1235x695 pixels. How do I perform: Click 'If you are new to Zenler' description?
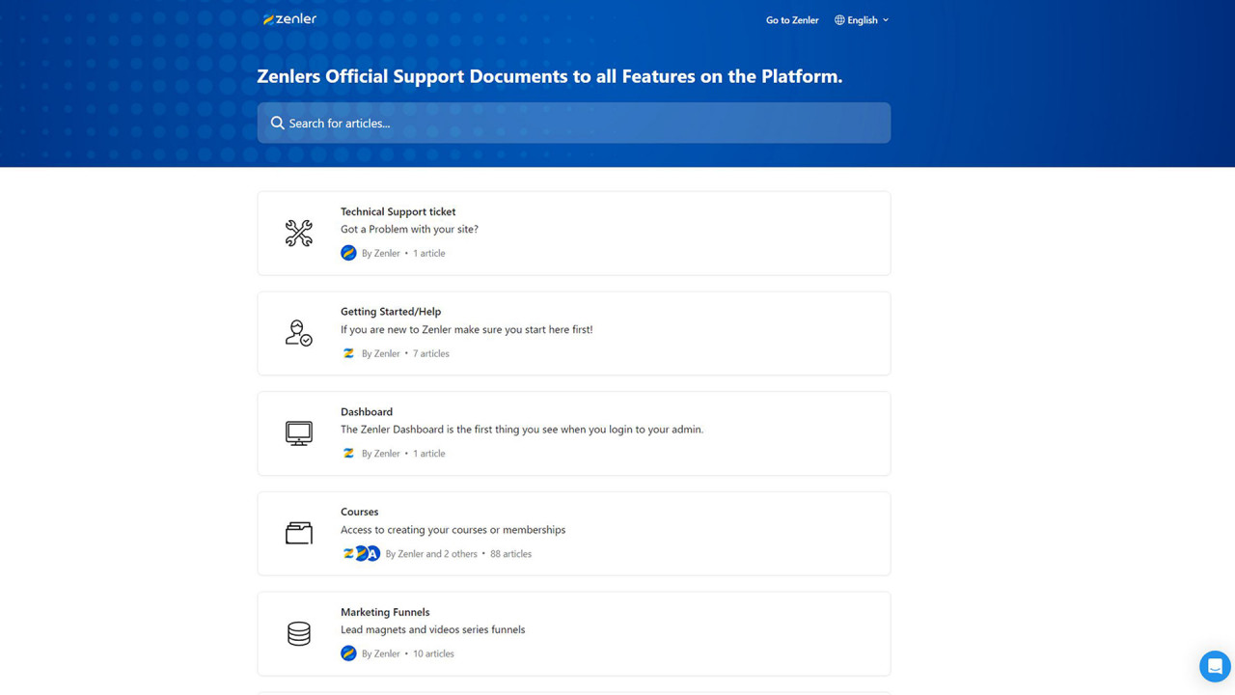(467, 329)
